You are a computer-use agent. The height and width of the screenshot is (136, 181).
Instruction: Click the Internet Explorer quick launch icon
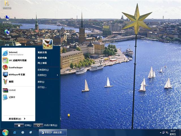click(x=15, y=132)
